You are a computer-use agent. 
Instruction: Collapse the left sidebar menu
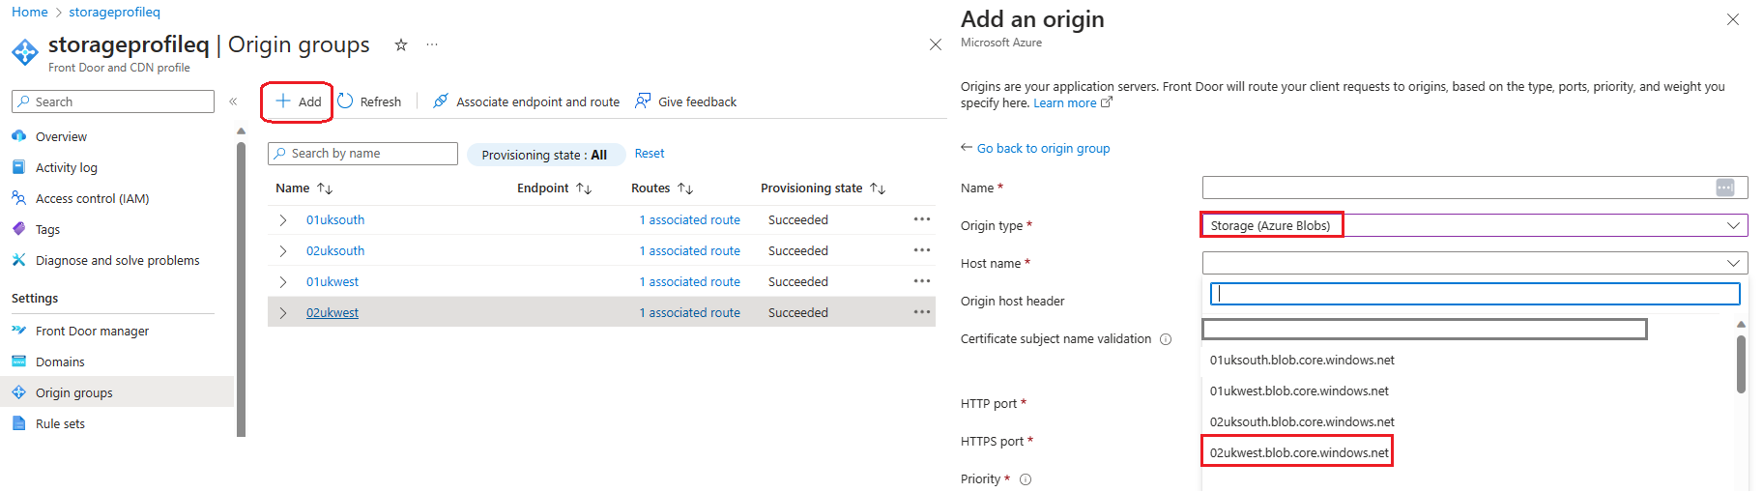[233, 101]
